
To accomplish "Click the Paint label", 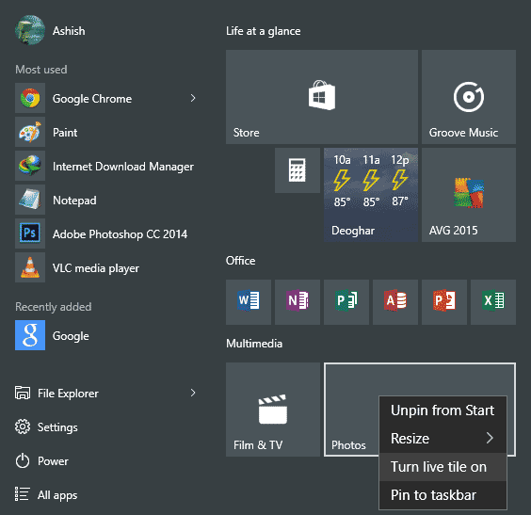I will [65, 133].
